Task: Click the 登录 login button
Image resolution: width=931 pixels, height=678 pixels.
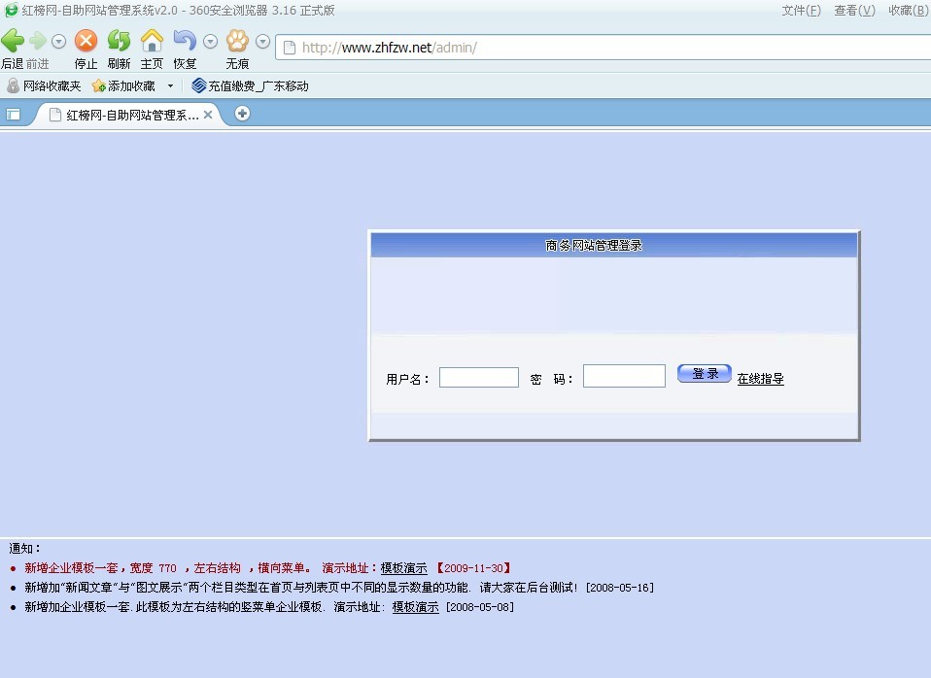Action: pos(704,374)
